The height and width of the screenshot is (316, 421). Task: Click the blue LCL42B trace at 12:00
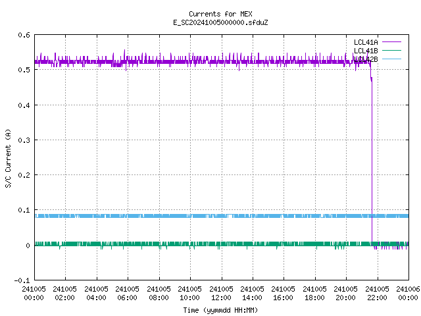click(222, 216)
